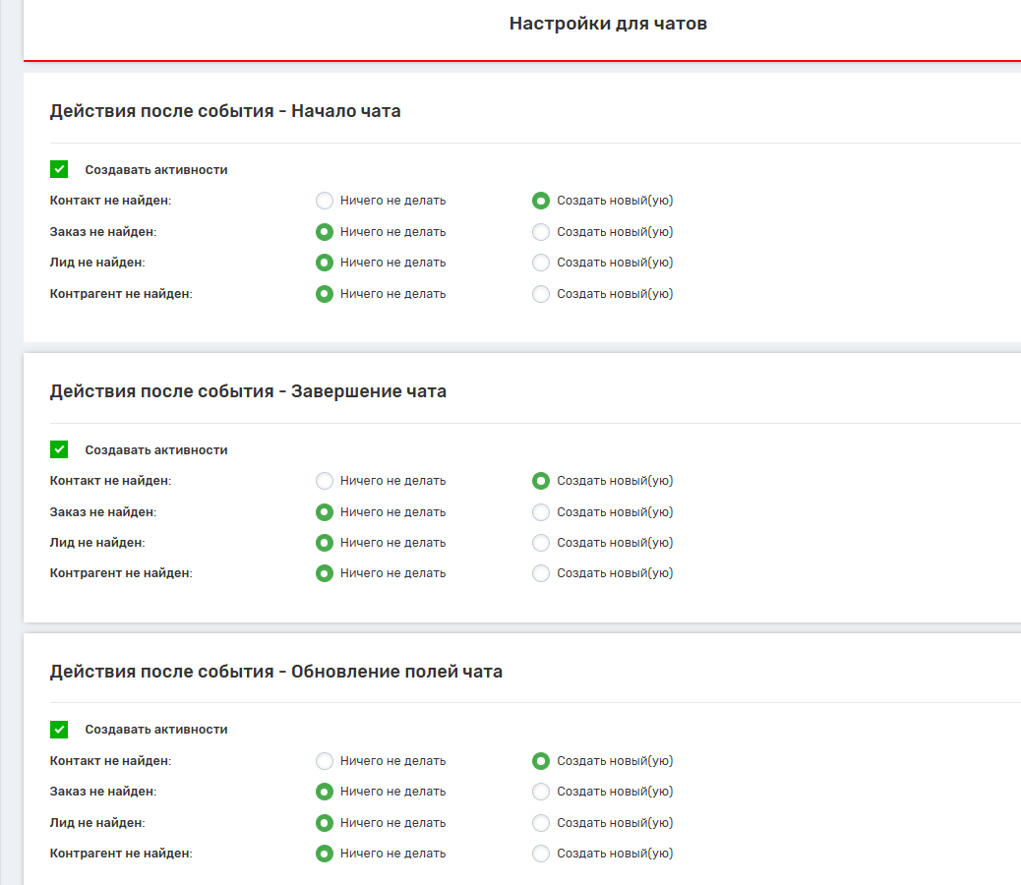Viewport: 1021px width, 885px height.
Task: Click the Настройки для чатов page heading
Action: 608,24
